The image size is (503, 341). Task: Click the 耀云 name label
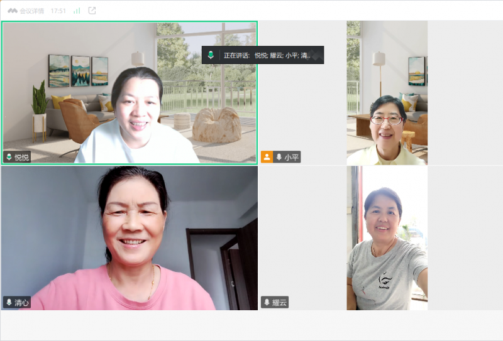280,302
